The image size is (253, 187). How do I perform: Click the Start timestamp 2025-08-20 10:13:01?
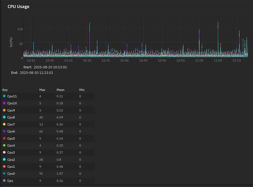coord(50,67)
